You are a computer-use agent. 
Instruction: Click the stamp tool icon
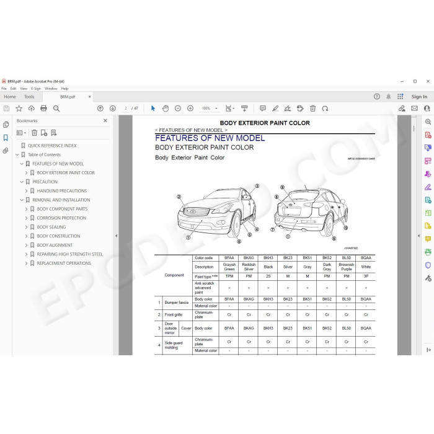300,108
